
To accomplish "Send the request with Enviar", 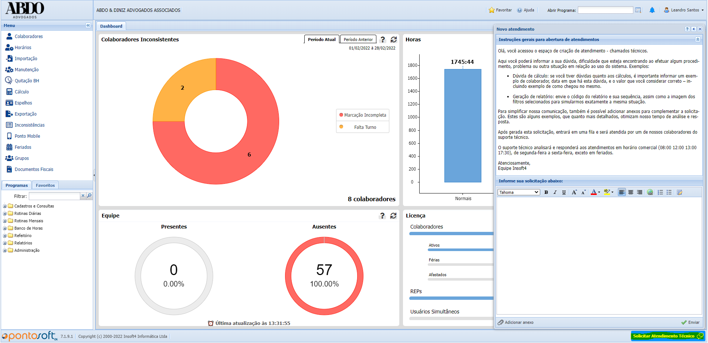I will (690, 322).
